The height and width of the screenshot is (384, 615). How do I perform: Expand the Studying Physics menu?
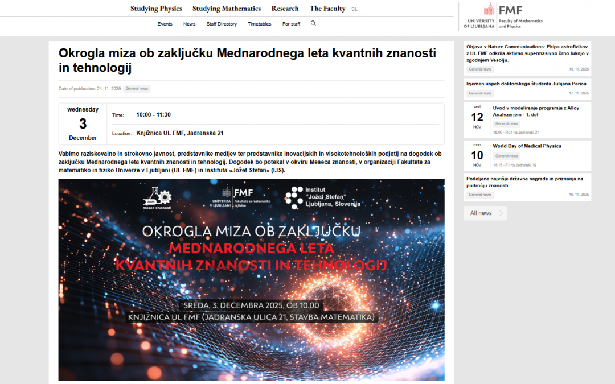point(156,8)
